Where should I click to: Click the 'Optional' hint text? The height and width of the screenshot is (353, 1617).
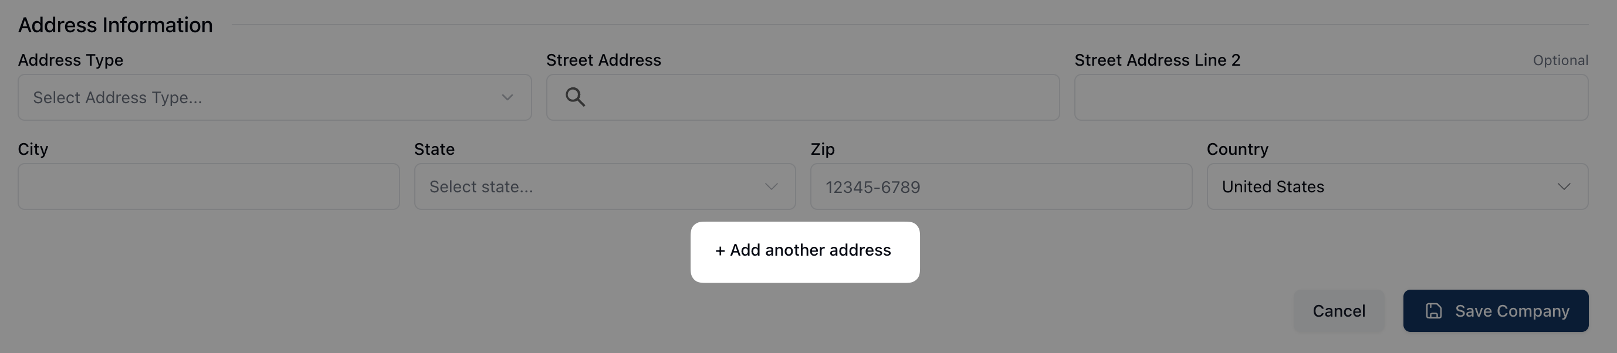point(1560,60)
